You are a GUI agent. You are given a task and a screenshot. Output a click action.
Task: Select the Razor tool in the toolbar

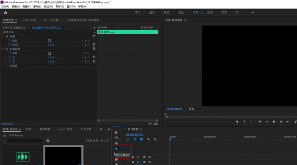pyautogui.click(x=117, y=149)
